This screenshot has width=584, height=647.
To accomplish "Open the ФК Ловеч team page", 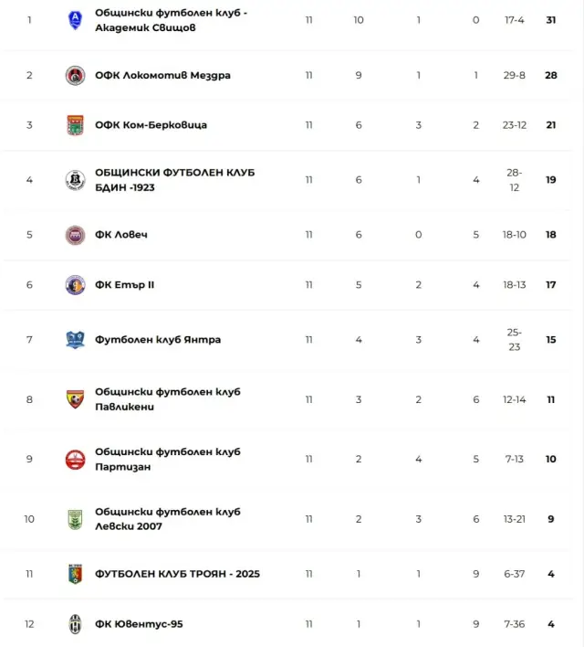I will 121,235.
